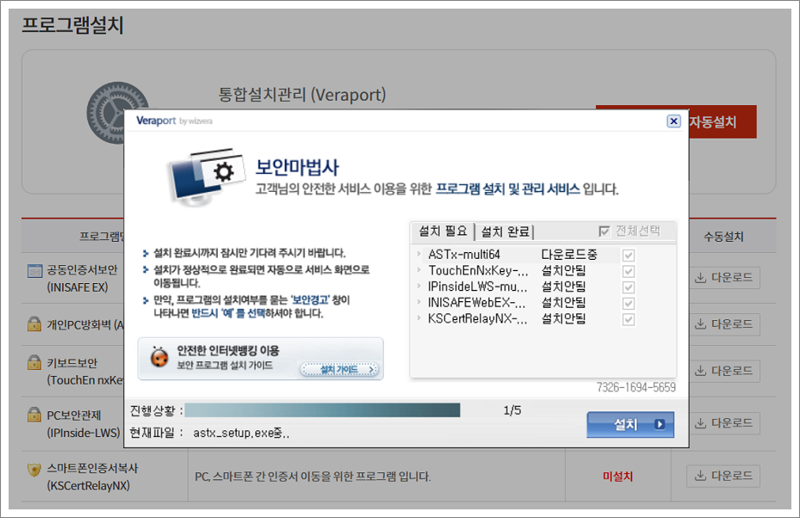Click the arrow icon on the 설치 button

[x=660, y=424]
